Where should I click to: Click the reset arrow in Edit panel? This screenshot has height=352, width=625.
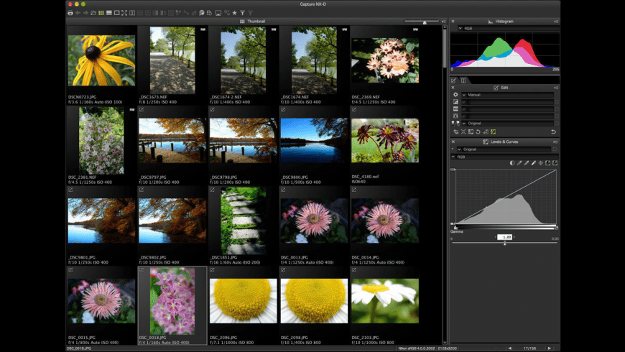(x=553, y=132)
